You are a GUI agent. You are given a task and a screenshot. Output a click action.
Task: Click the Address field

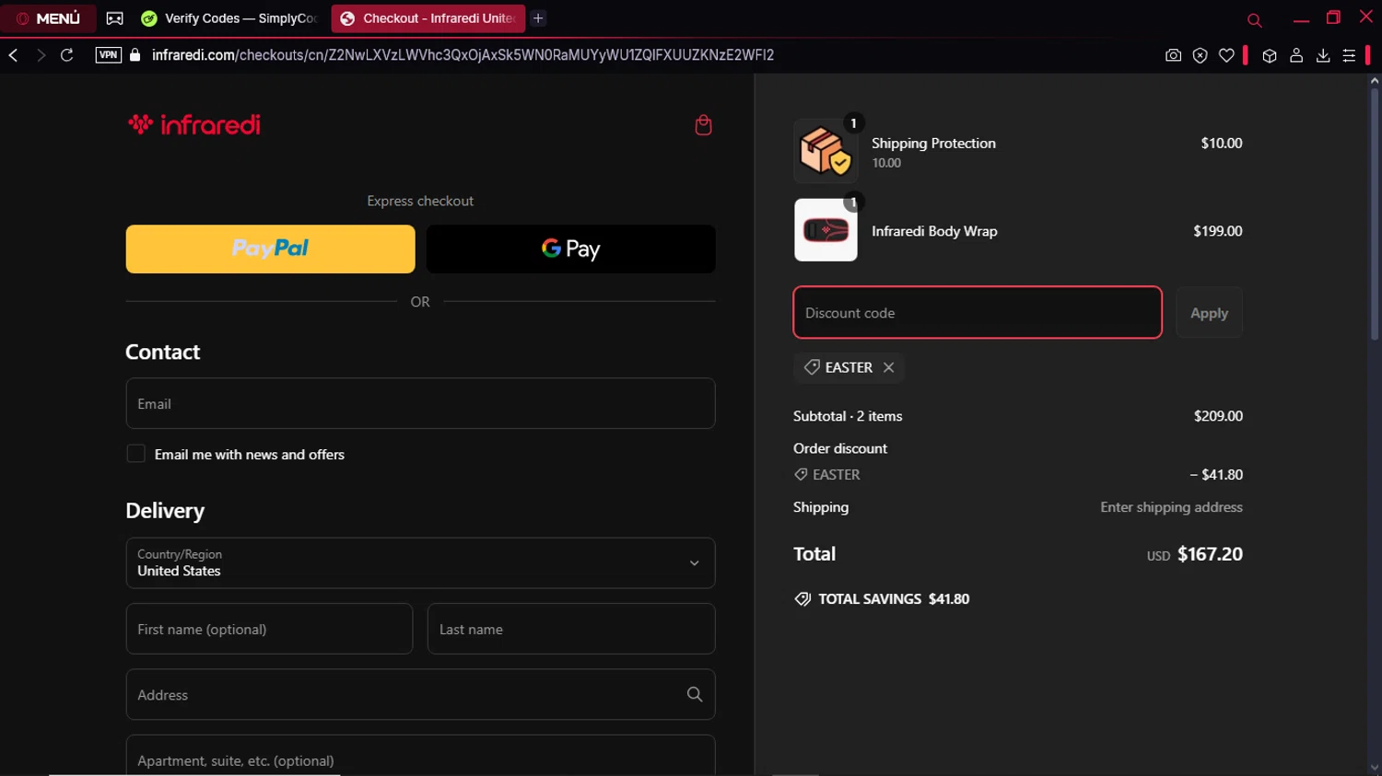(420, 695)
